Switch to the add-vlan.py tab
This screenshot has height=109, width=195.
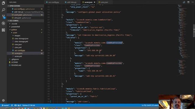coord(72,2)
